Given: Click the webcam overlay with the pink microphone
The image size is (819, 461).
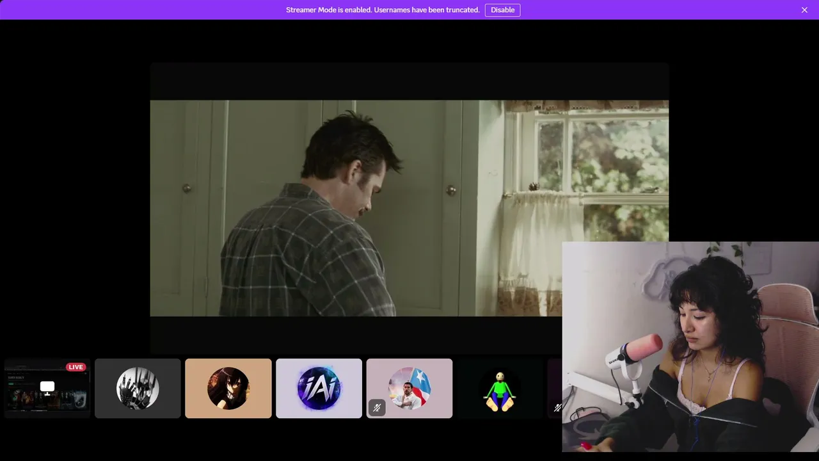Looking at the screenshot, I should 690,346.
